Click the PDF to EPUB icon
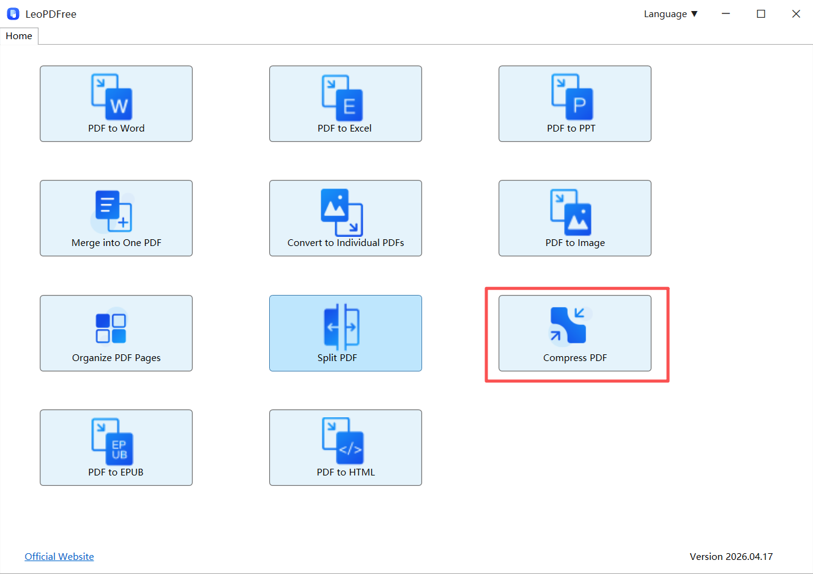This screenshot has height=574, width=813. point(112,442)
